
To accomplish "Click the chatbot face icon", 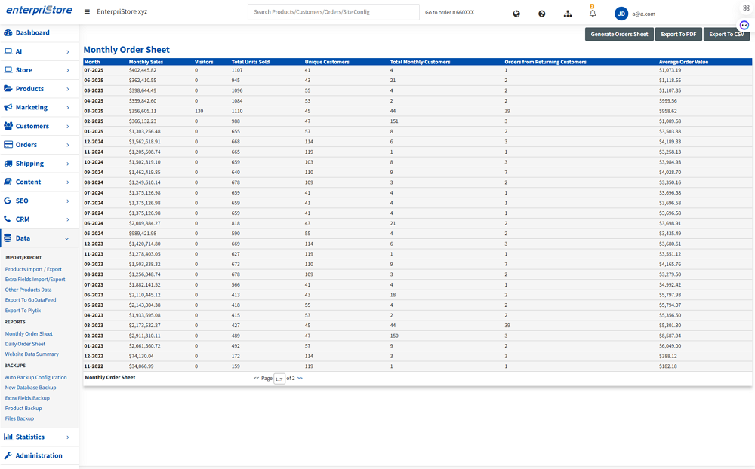I will point(744,25).
